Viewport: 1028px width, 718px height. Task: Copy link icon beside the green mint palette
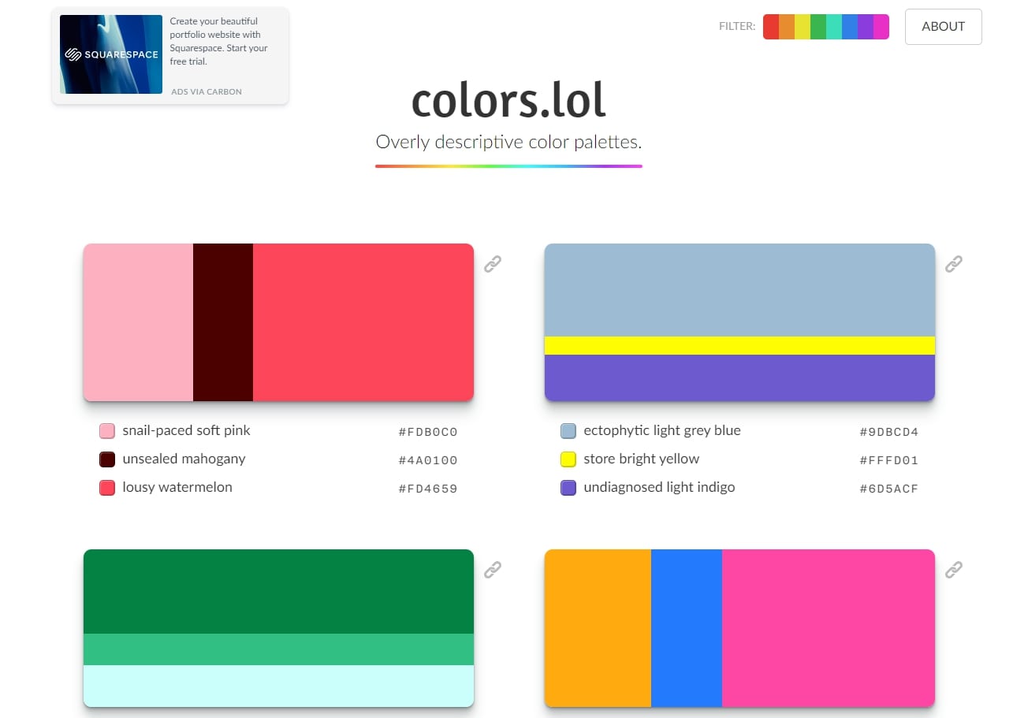pos(493,569)
